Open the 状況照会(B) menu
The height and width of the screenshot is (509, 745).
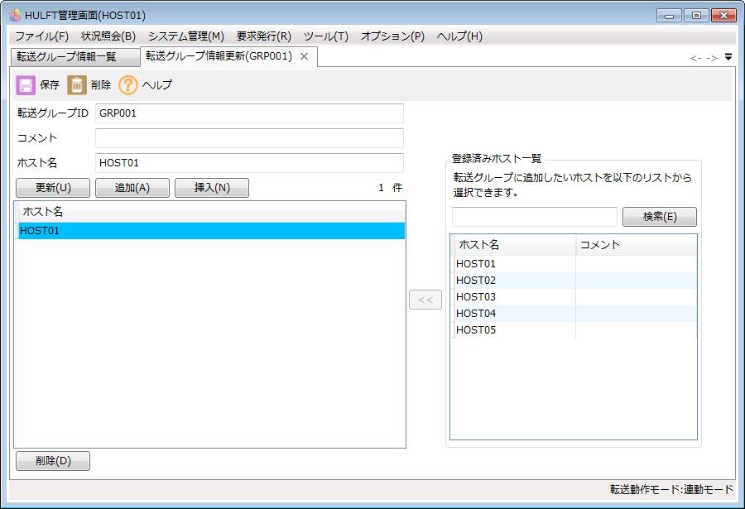point(108,36)
